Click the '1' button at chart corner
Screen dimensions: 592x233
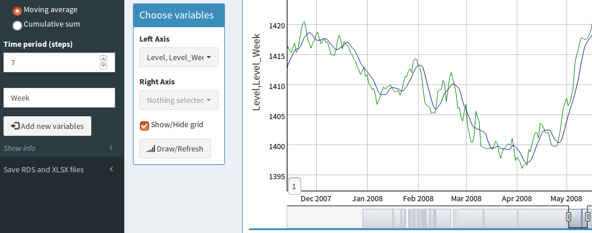[294, 186]
